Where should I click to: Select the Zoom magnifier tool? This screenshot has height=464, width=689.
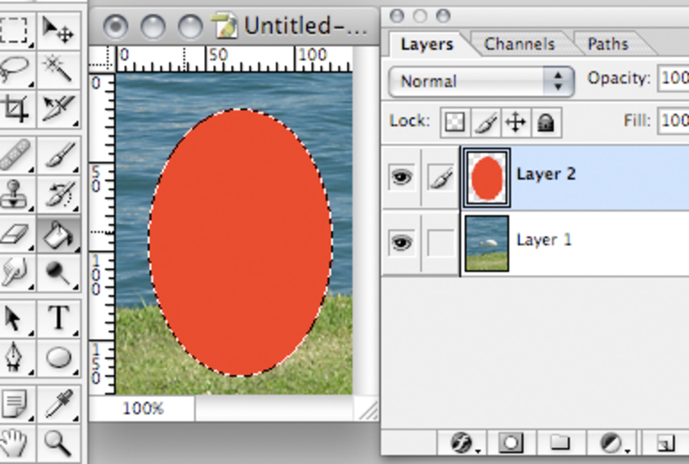59,443
